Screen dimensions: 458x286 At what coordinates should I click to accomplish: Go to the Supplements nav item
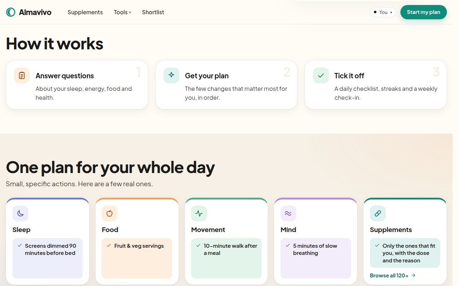coord(85,12)
